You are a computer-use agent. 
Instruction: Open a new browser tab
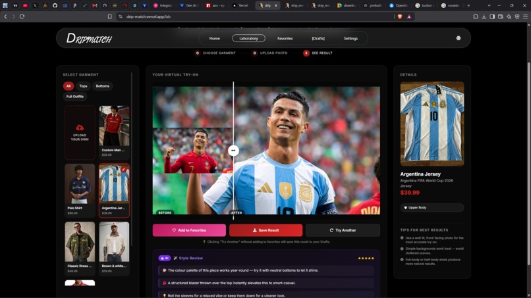(x=468, y=5)
